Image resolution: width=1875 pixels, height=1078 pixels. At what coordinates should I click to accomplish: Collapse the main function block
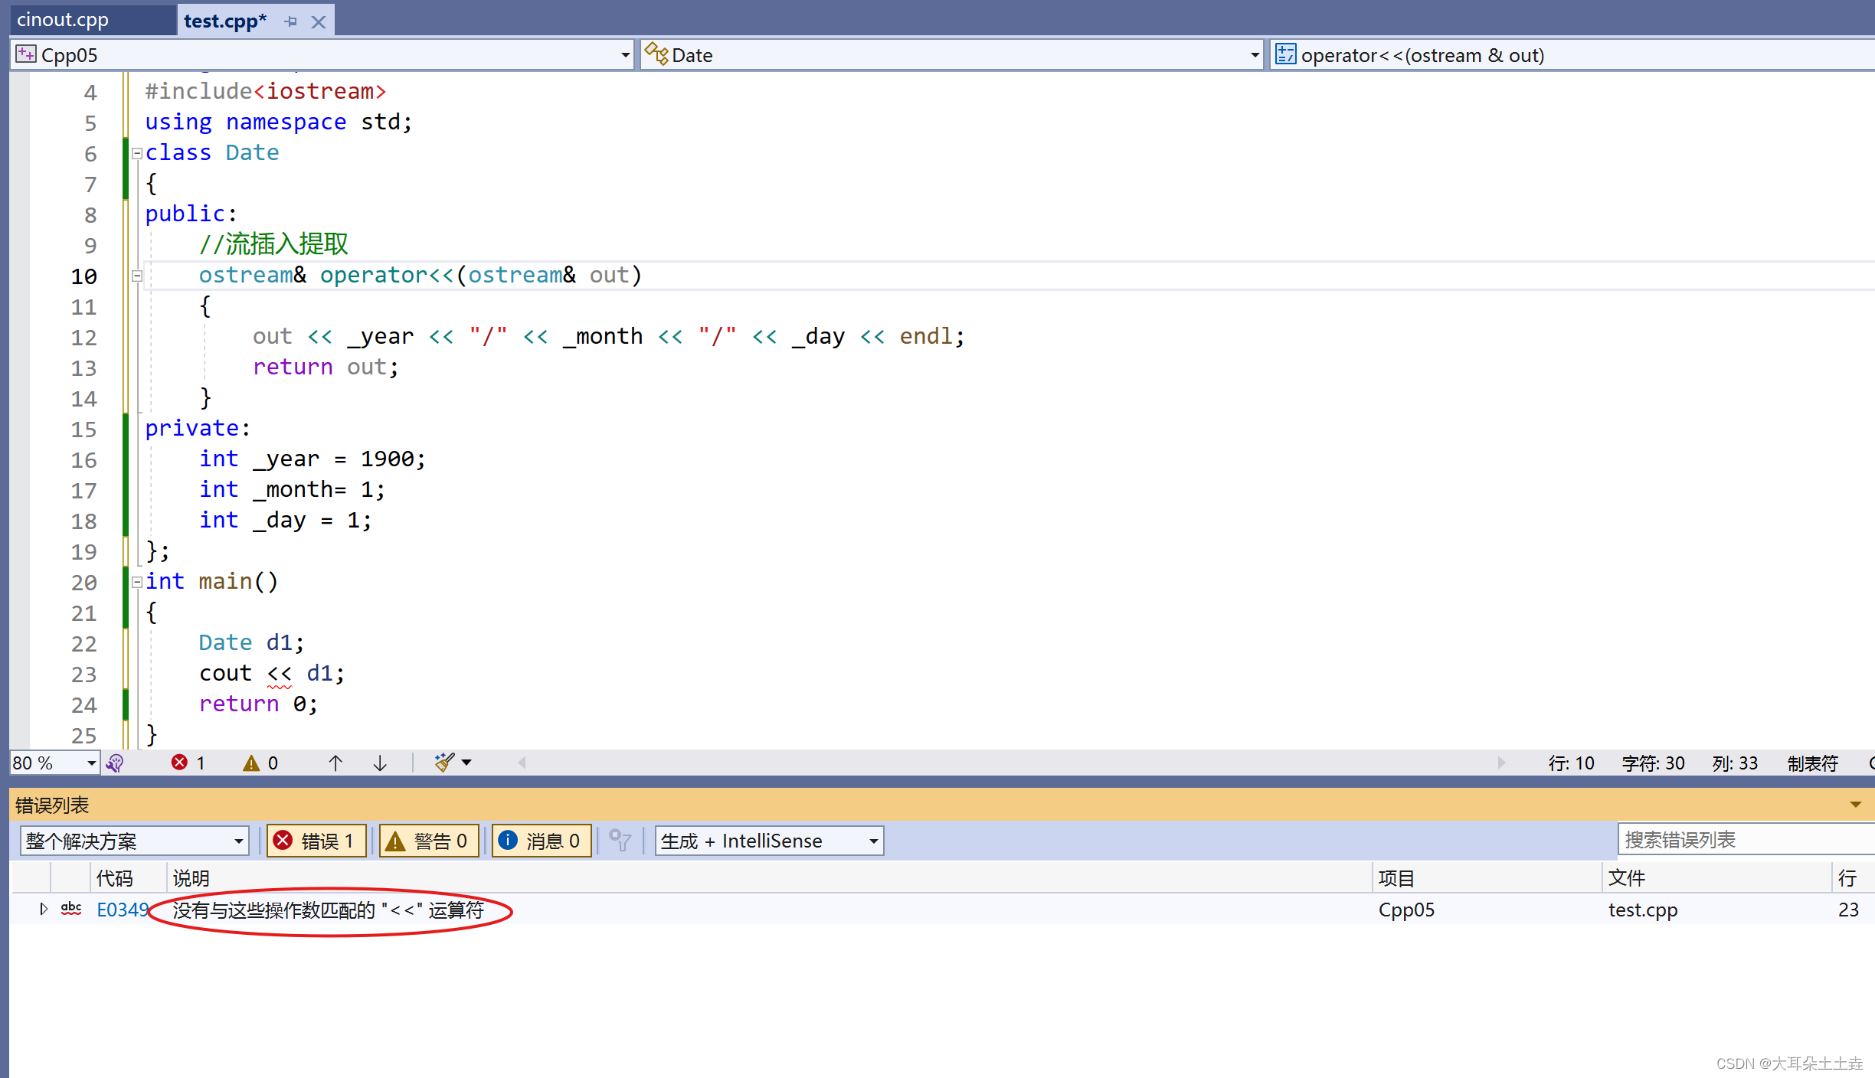[137, 582]
